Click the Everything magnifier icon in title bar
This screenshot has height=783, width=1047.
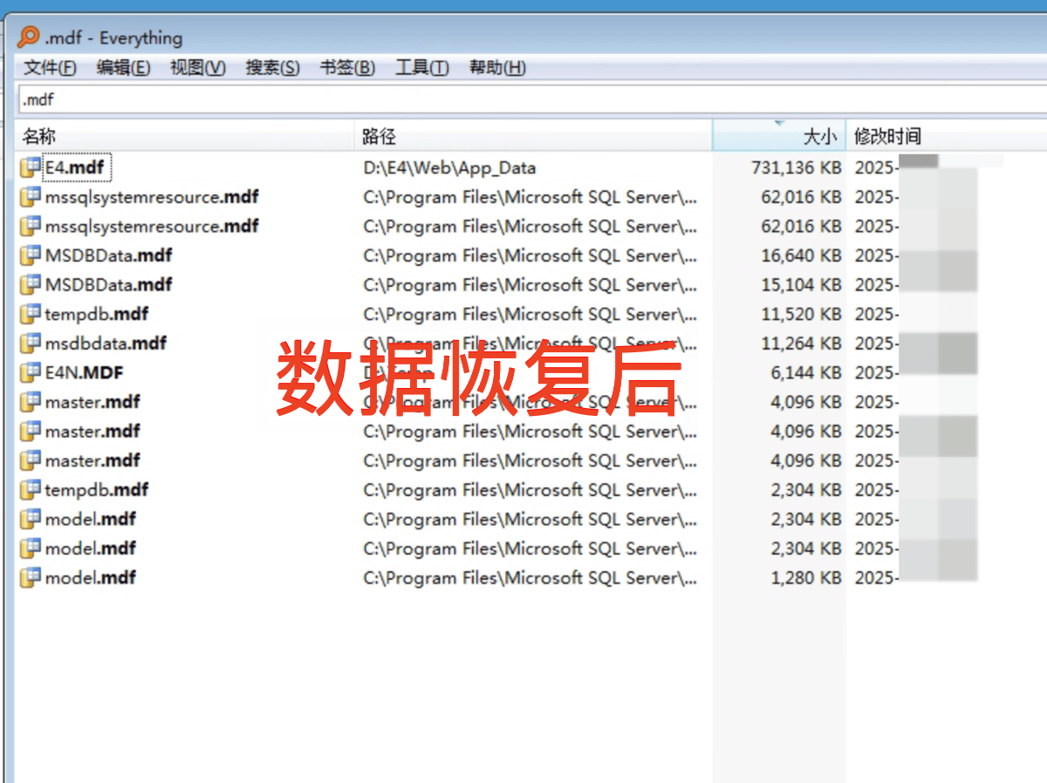[x=29, y=37]
